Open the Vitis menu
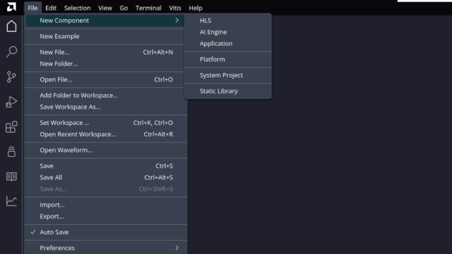Viewport: 452px width, 254px height. [175, 8]
